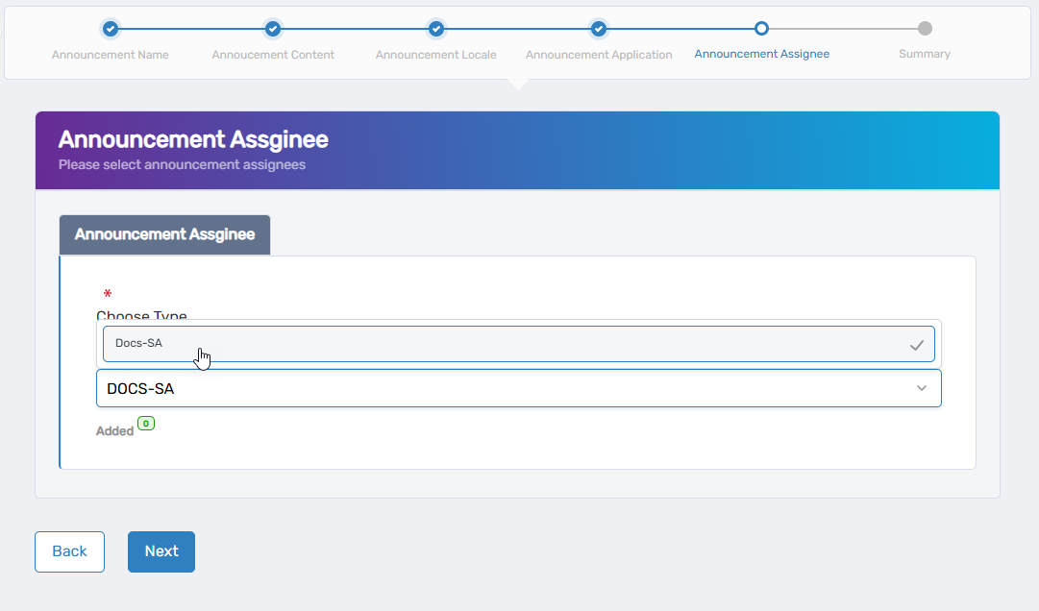Click the dropdown chevron next to DOCS-SA
The image size is (1039, 611).
(922, 387)
